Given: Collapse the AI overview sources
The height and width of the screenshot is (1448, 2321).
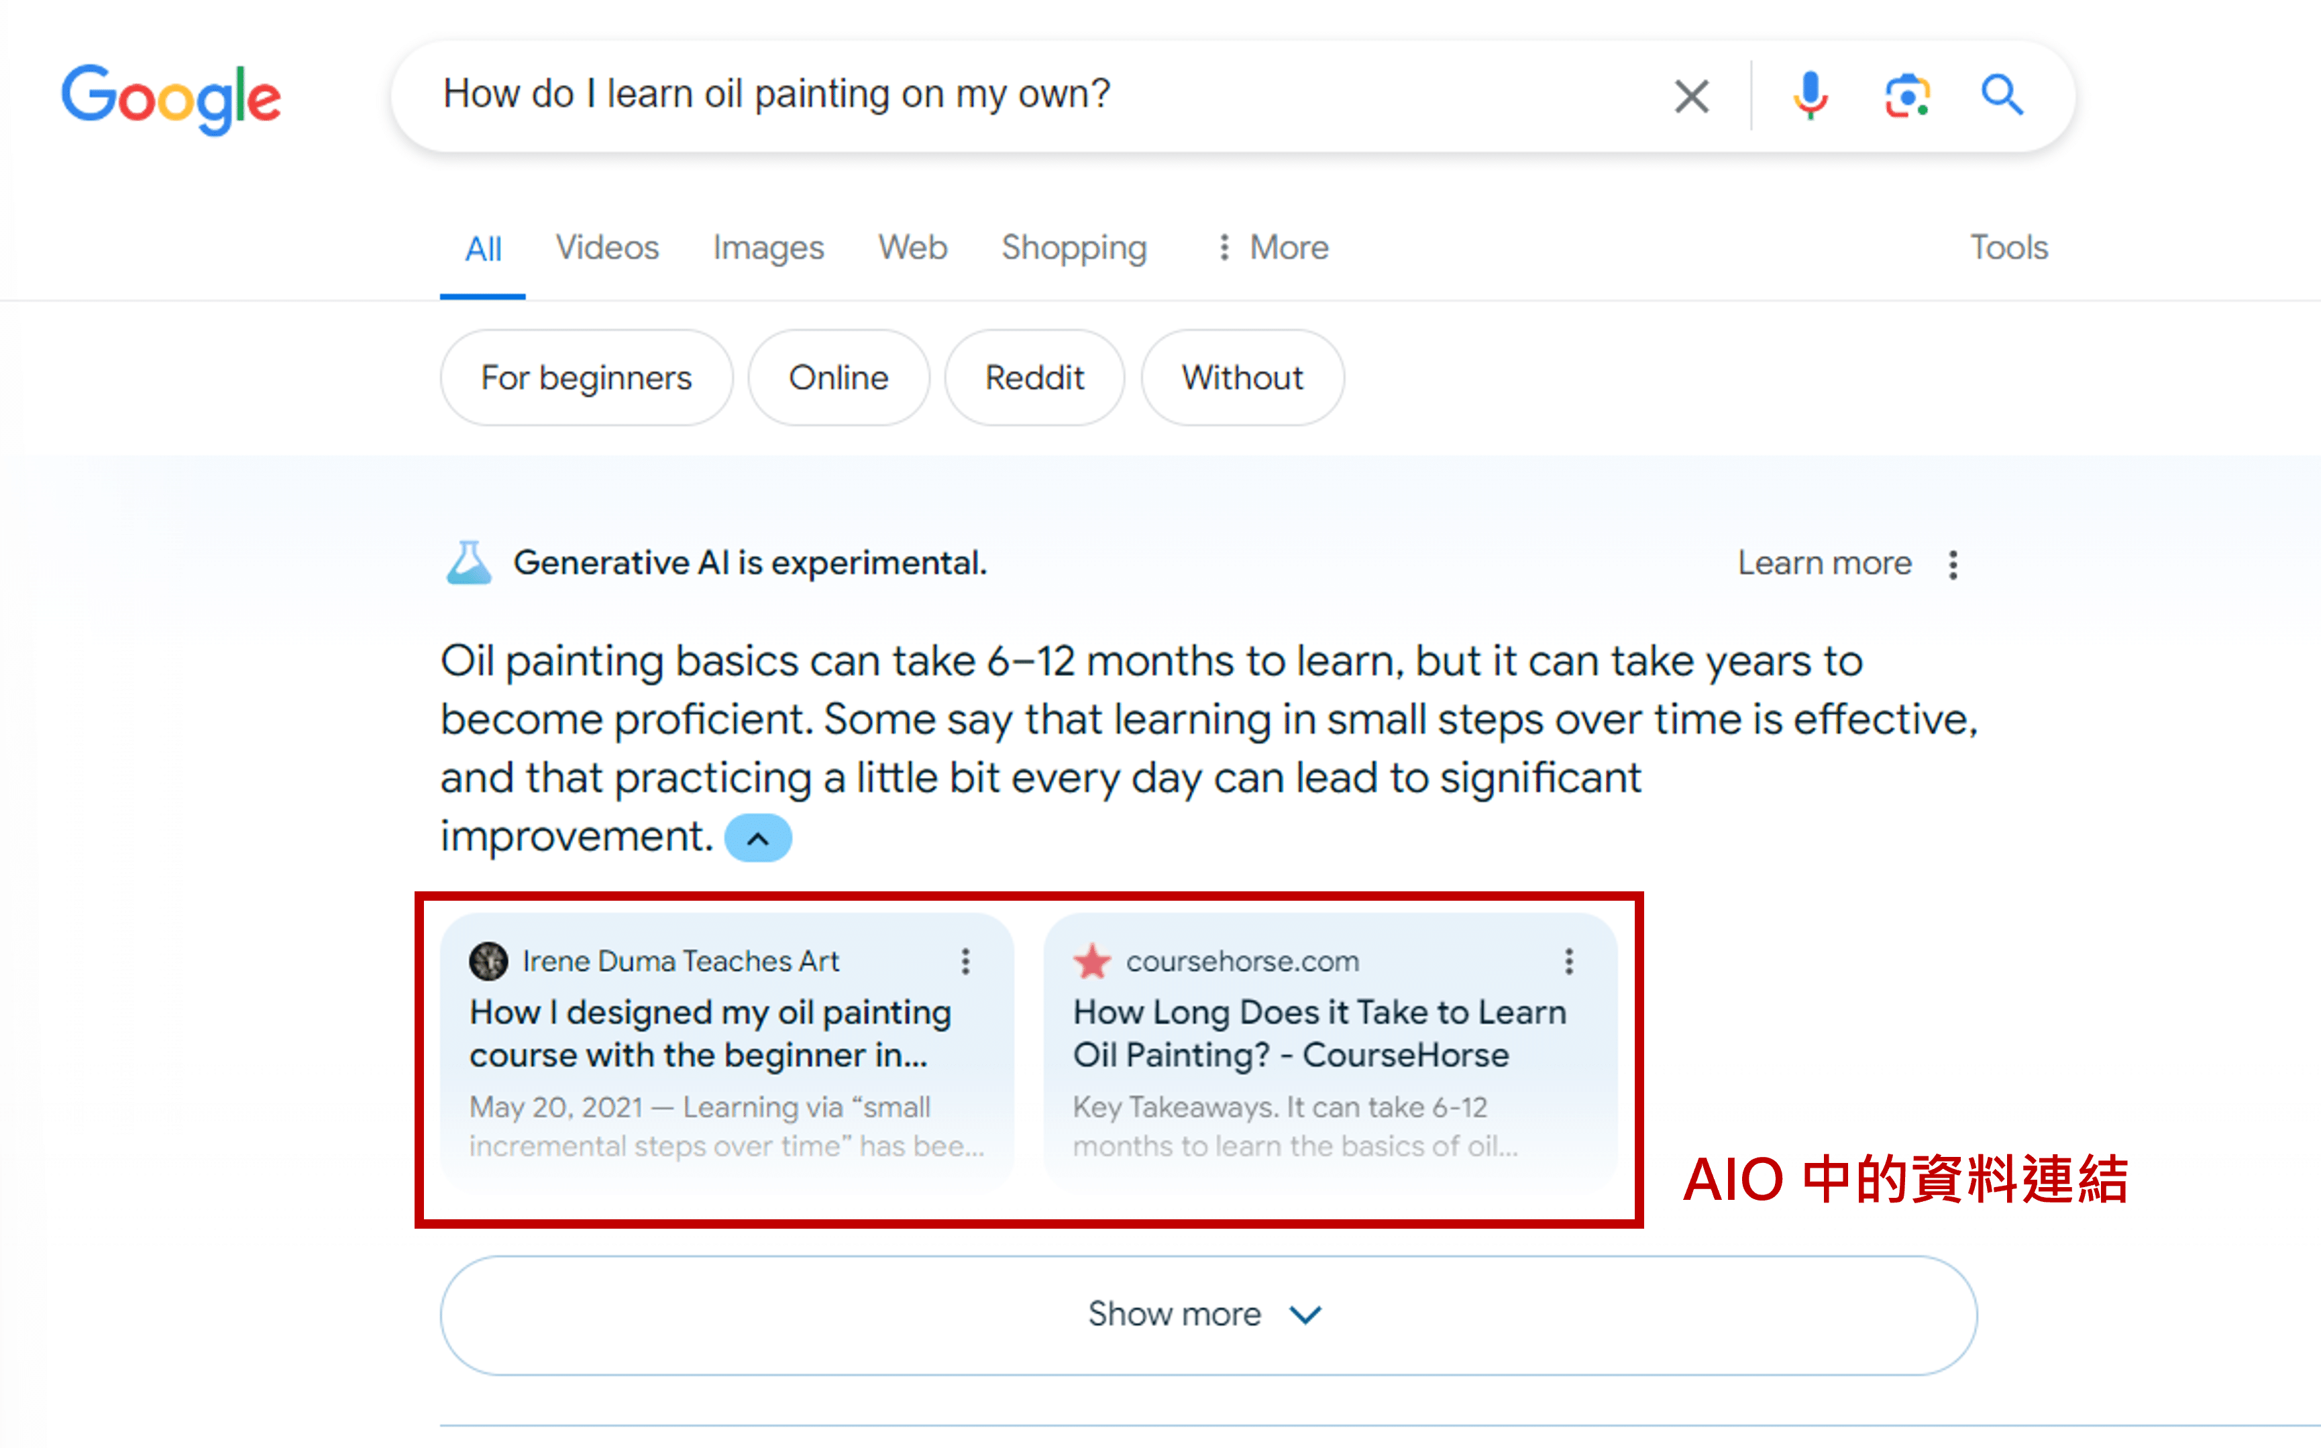Looking at the screenshot, I should point(758,839).
